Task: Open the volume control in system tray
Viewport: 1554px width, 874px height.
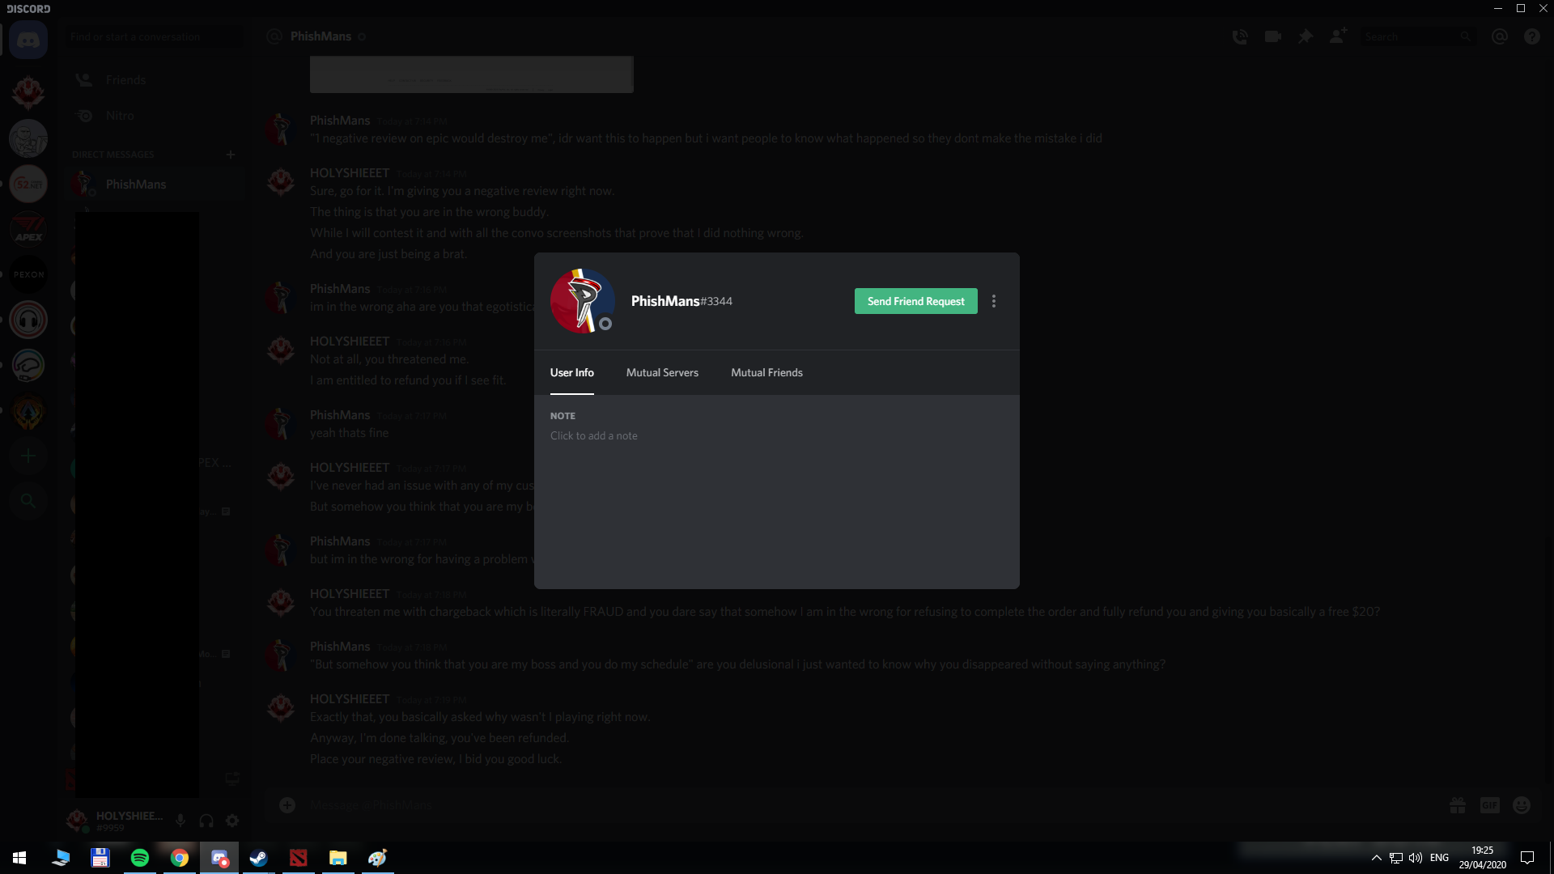Action: tap(1415, 858)
